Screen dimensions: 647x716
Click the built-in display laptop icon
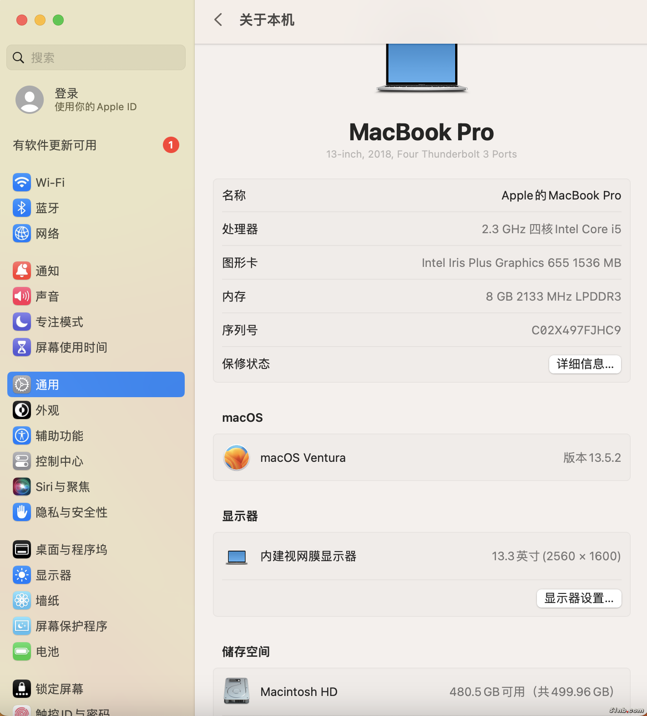[237, 557]
